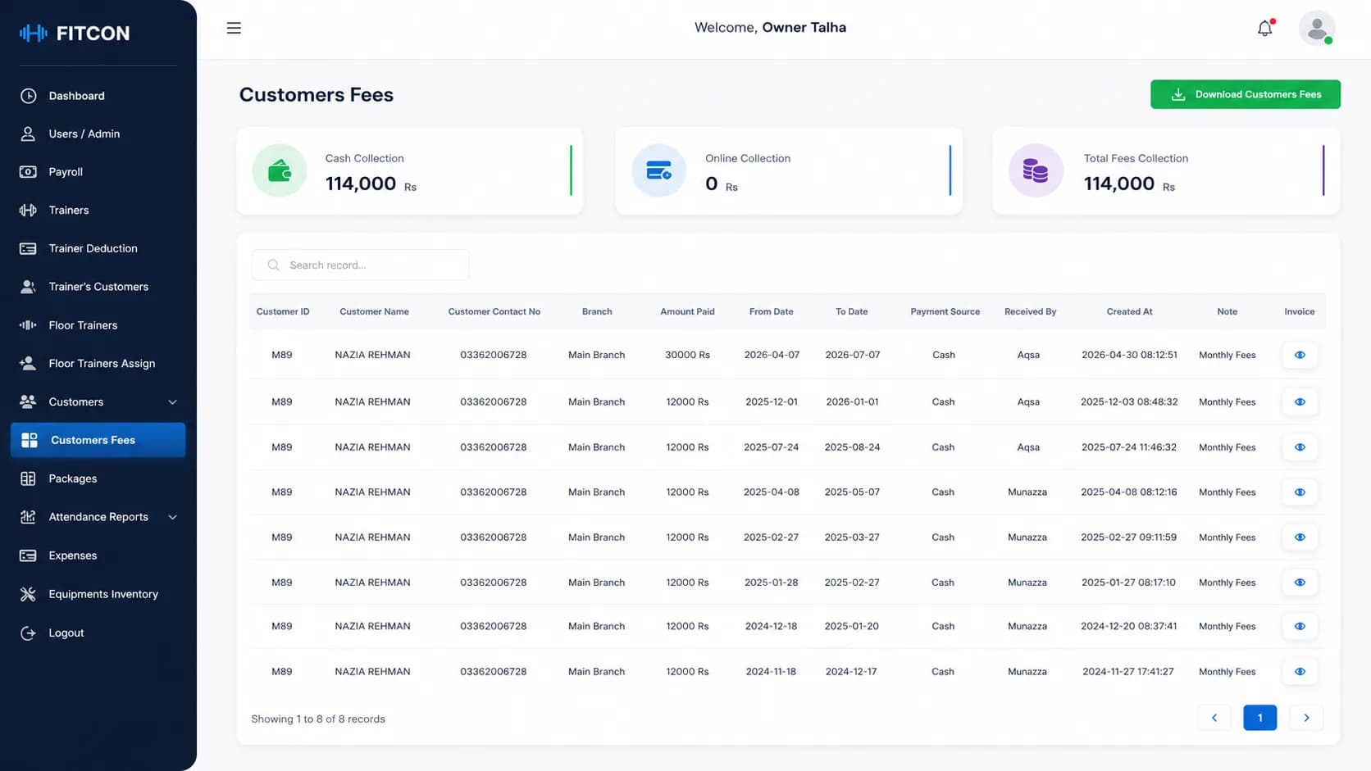Go to next page arrow
Screen dimensions: 1371x771
[1306, 718]
